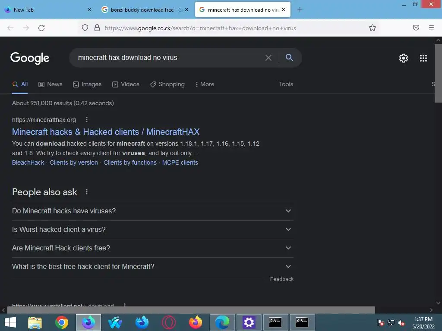Open the MCPE clients sitelink
The height and width of the screenshot is (331, 442).
pyautogui.click(x=180, y=162)
